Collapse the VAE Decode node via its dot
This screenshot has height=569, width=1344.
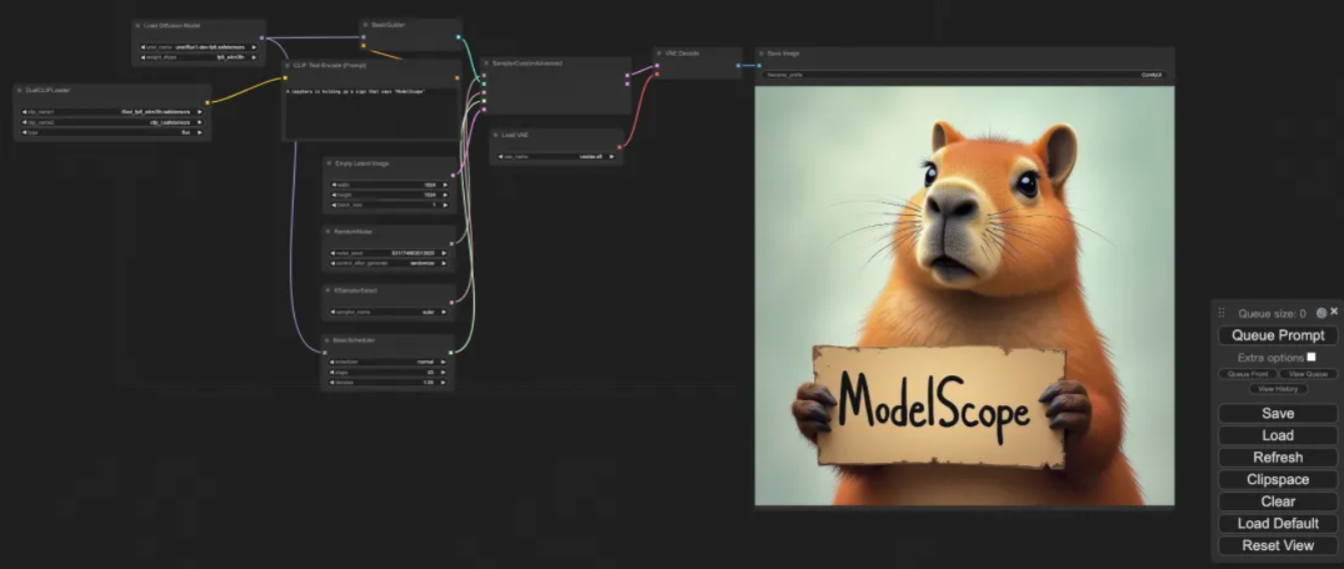click(660, 53)
